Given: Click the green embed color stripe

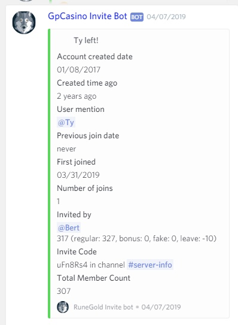Looking at the screenshot, I should (x=49, y=174).
